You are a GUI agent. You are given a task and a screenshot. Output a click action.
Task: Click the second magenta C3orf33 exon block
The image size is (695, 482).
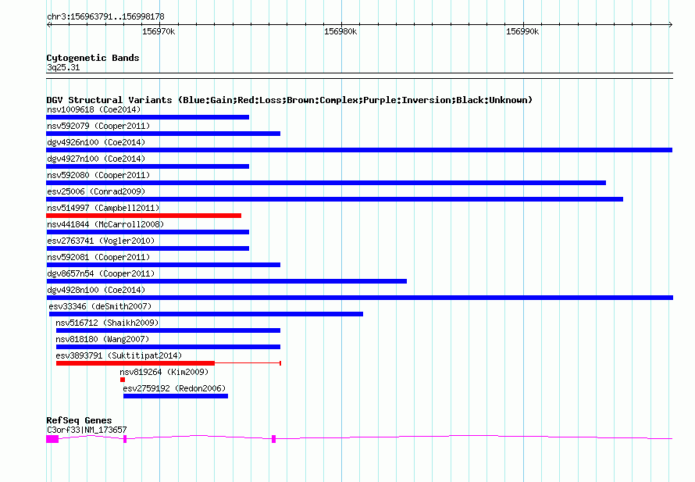pyautogui.click(x=125, y=439)
